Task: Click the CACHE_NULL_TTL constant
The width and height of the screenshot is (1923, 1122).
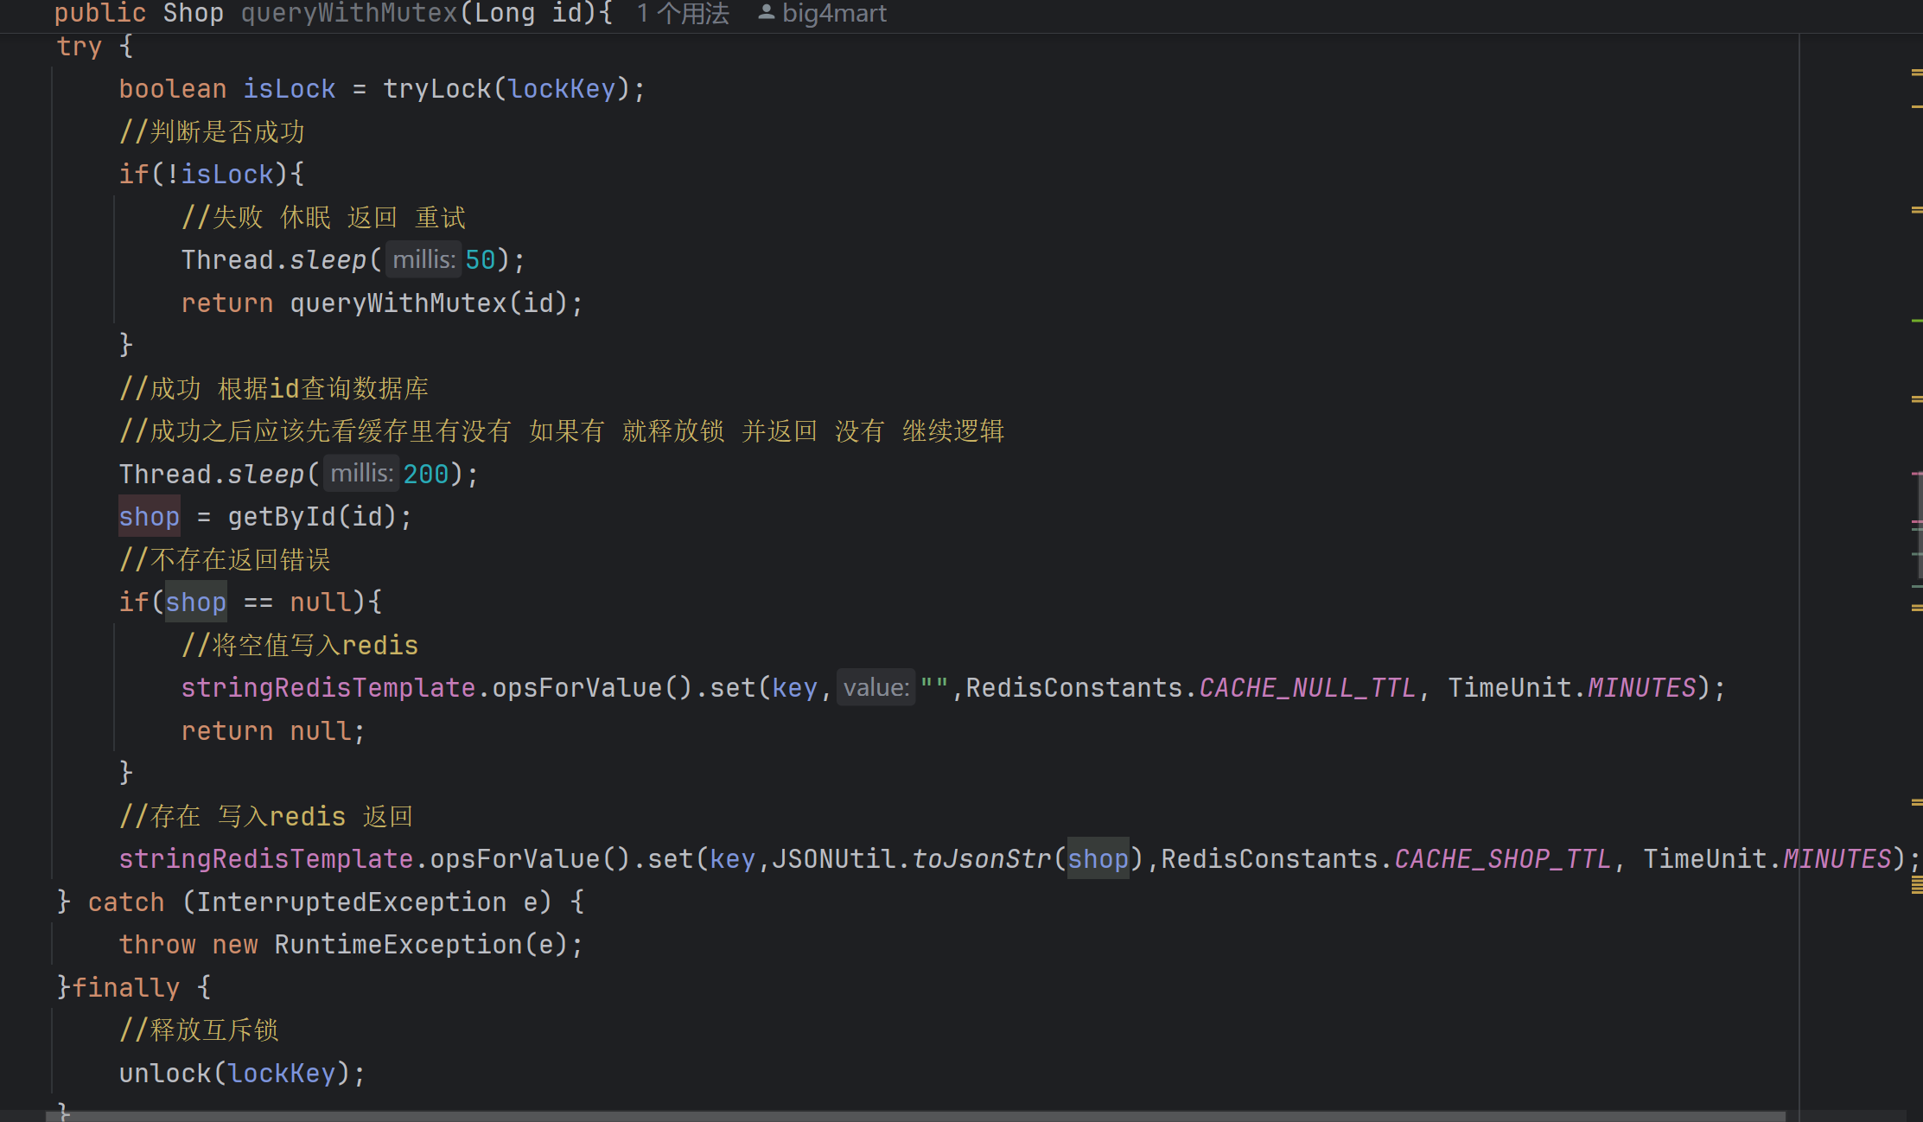Action: coord(1307,688)
